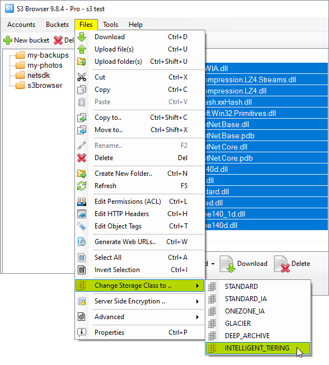Click the file ending in e140_1d.dll

click(x=266, y=214)
